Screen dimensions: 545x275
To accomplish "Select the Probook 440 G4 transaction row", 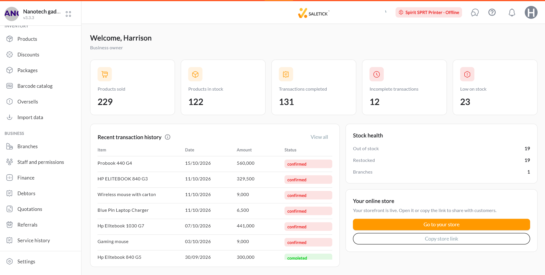I will (x=215, y=164).
